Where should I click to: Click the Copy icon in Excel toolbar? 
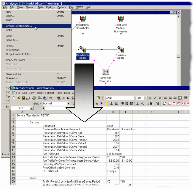[40, 98]
